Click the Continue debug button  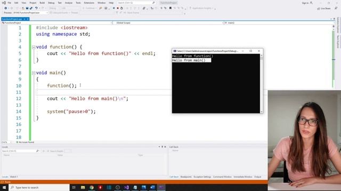[89, 8]
